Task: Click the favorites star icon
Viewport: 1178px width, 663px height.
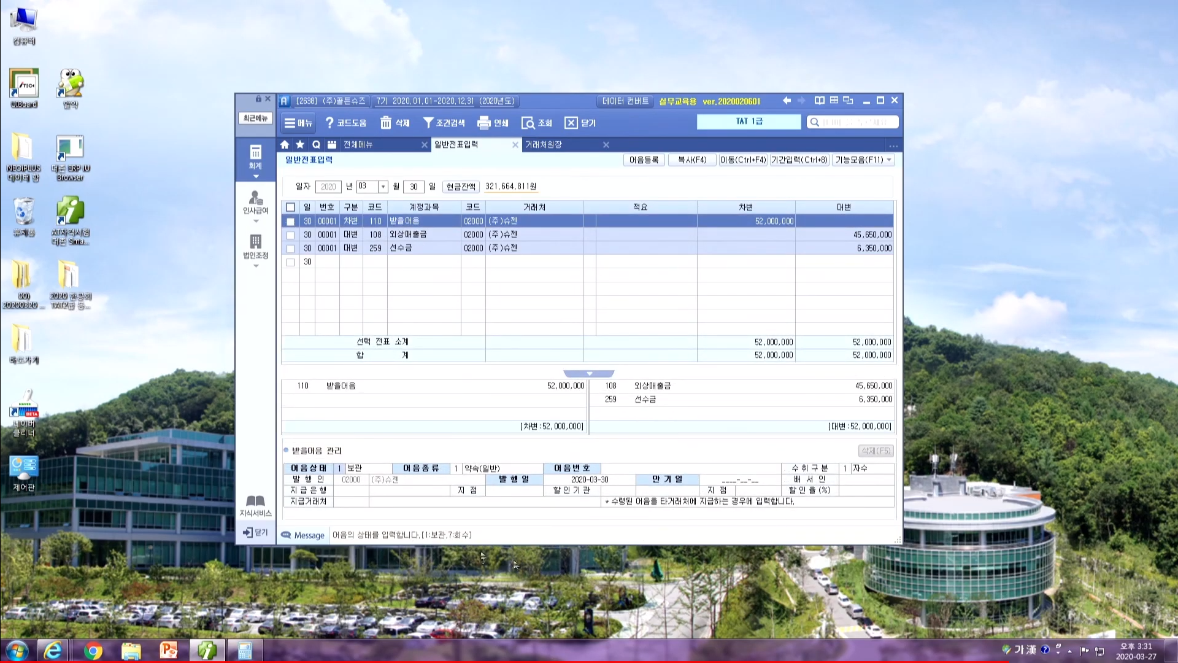Action: 300,145
